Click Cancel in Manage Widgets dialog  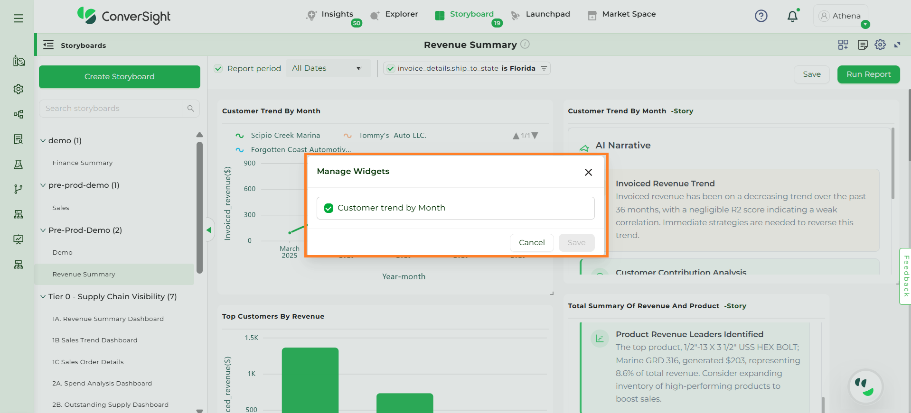tap(531, 243)
